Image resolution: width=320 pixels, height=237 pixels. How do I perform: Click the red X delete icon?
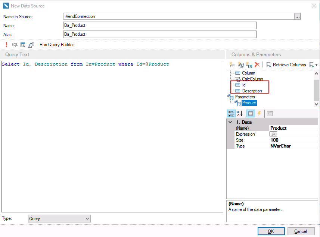pyautogui.click(x=257, y=65)
